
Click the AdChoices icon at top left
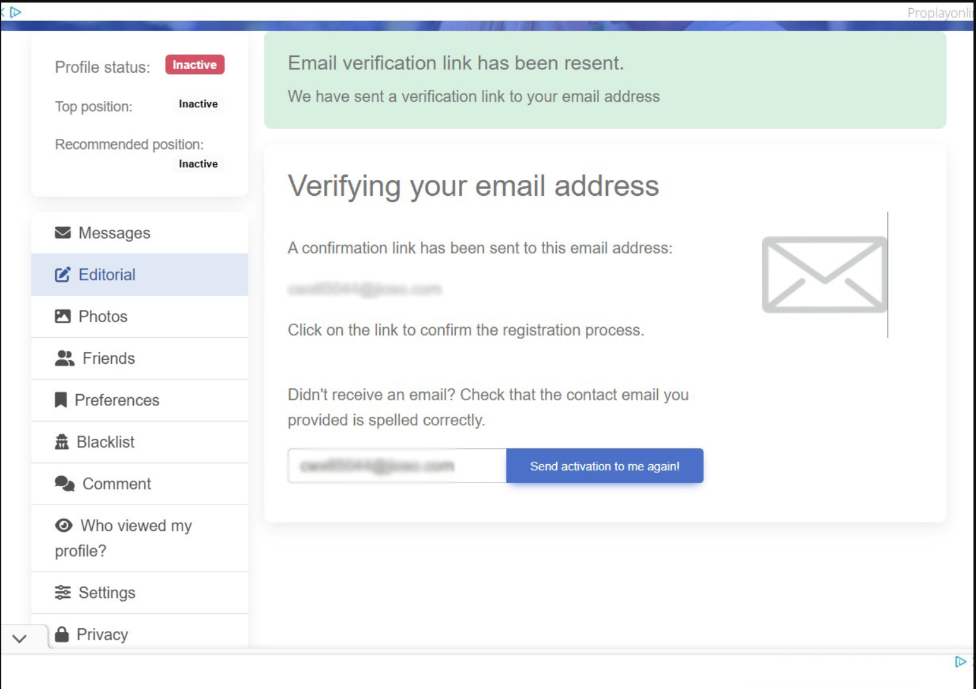pos(16,12)
